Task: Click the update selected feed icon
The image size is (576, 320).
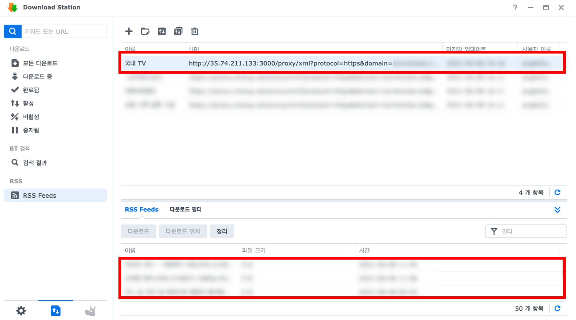Action: pos(162,31)
